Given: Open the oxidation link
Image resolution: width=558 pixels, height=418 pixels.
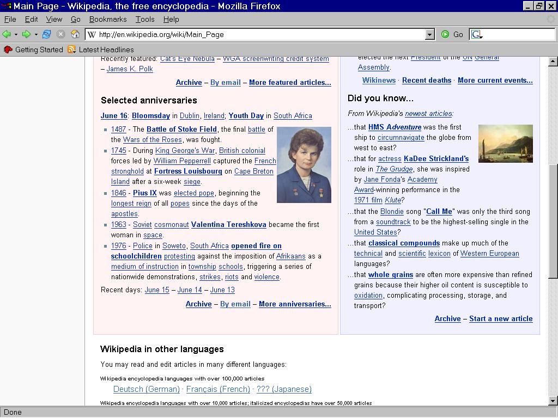Looking at the screenshot, I should click(x=368, y=296).
